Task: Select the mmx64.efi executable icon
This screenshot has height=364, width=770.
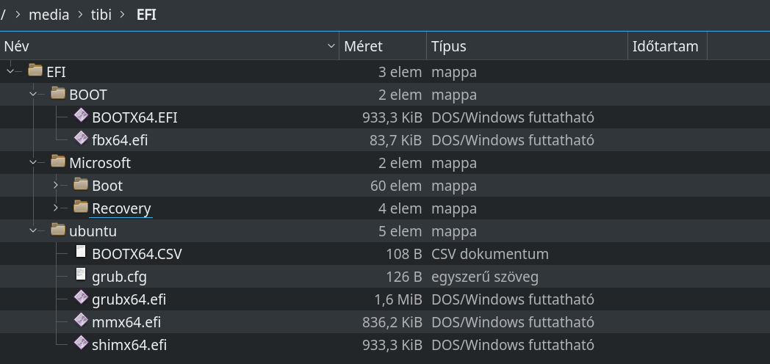Action: coord(81,321)
